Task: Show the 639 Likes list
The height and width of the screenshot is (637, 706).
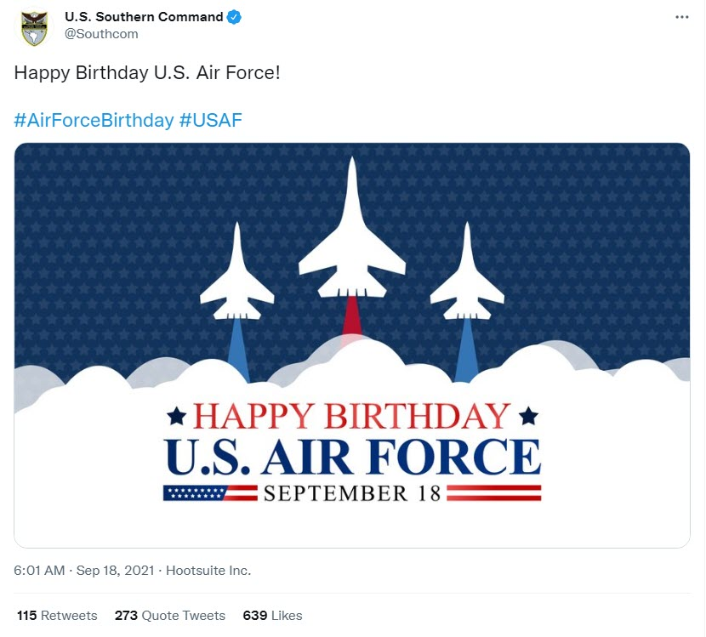Action: pos(272,615)
